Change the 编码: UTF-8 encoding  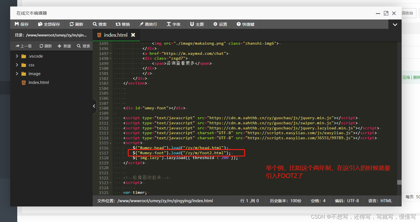[347, 201]
